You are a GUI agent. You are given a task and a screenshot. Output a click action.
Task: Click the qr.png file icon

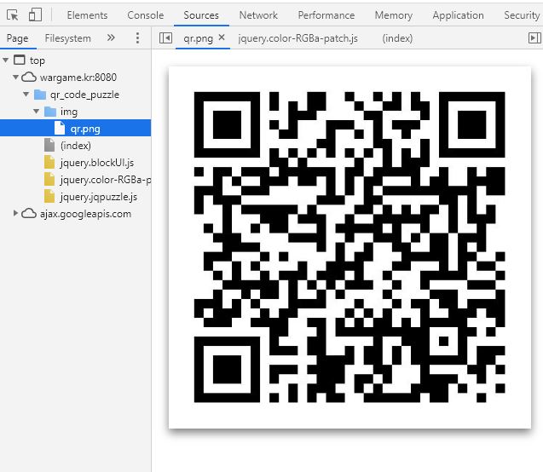(60, 128)
